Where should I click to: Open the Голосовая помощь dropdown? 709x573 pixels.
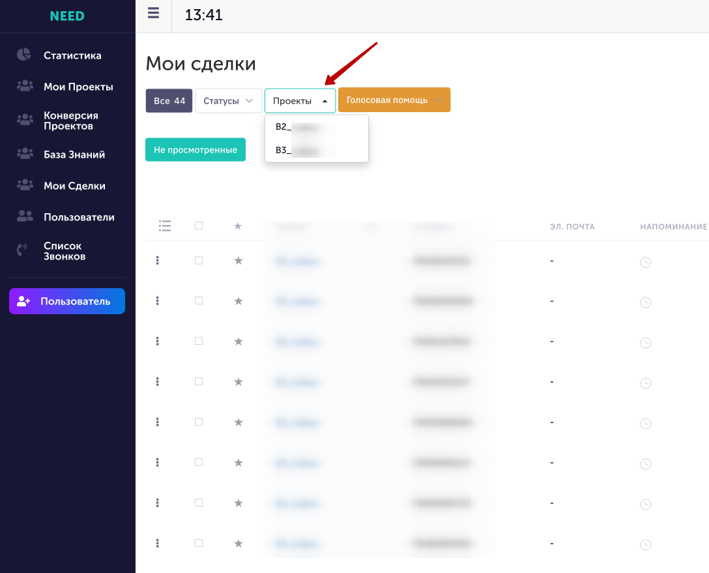coord(394,100)
